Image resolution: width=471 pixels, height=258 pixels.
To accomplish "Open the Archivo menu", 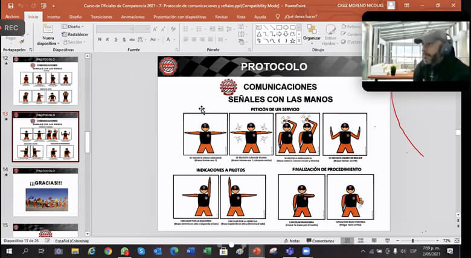I will click(x=12, y=17).
